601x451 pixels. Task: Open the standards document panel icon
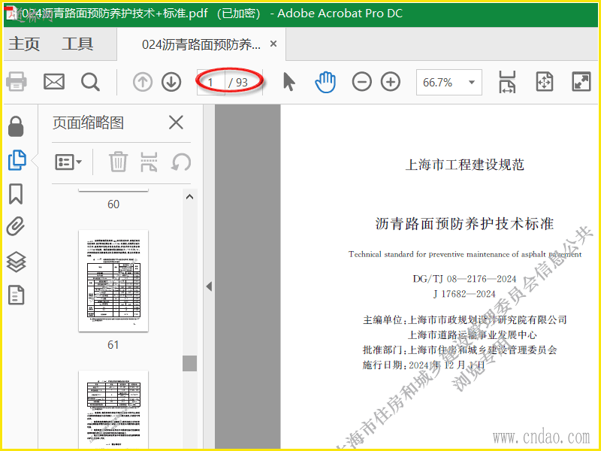coord(16,295)
